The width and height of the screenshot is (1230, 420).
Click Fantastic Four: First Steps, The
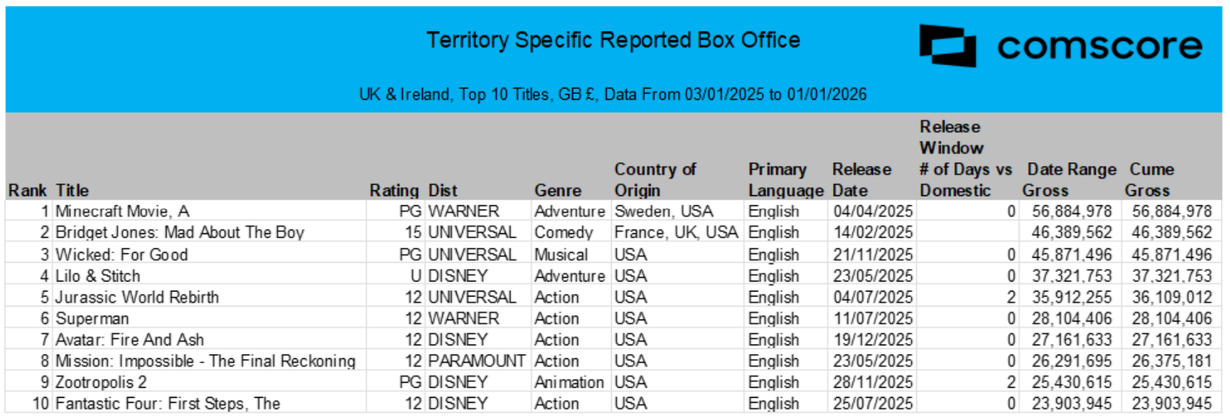coord(167,403)
